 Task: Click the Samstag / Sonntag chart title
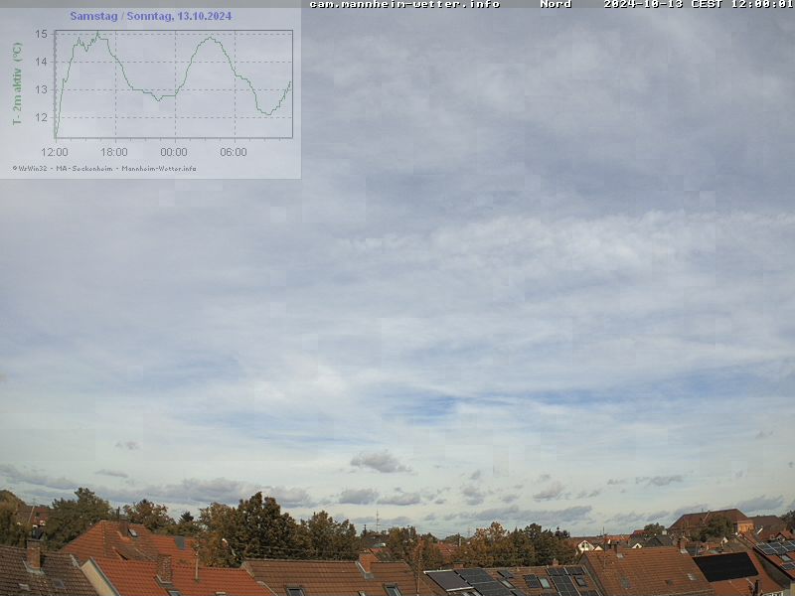click(x=150, y=16)
